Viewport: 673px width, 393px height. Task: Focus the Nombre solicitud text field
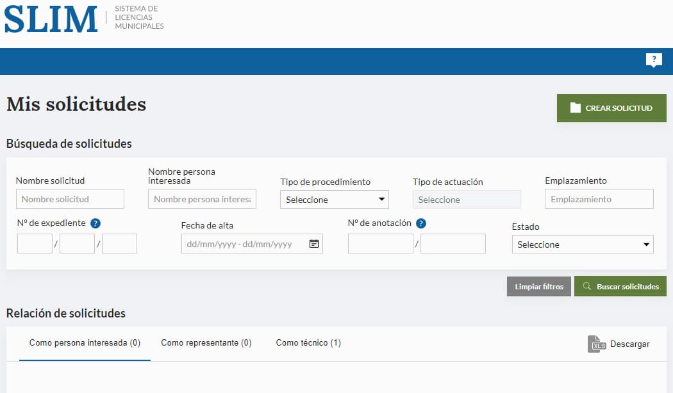[70, 199]
